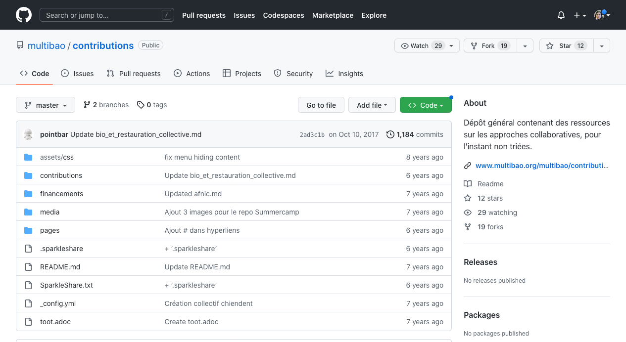Open commit 'Ajout 3 images pour le repo Summercamp'
The width and height of the screenshot is (626, 342).
pos(232,212)
